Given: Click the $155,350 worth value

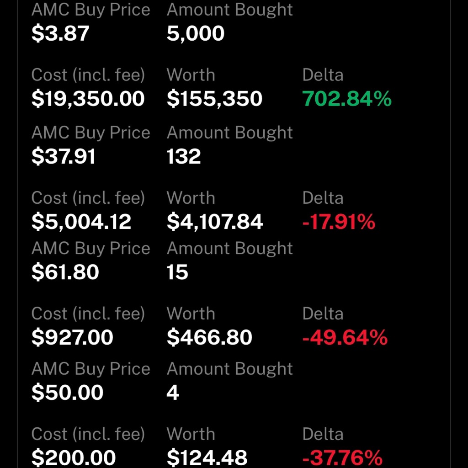Looking at the screenshot, I should pyautogui.click(x=215, y=99).
